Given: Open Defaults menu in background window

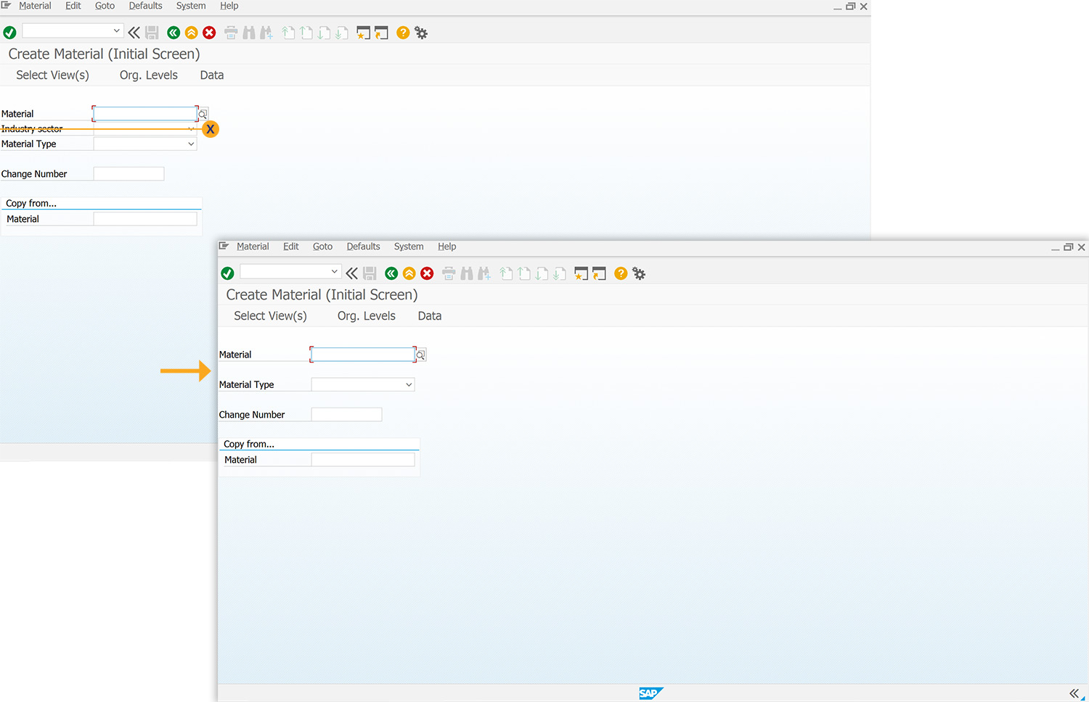Looking at the screenshot, I should click(146, 6).
